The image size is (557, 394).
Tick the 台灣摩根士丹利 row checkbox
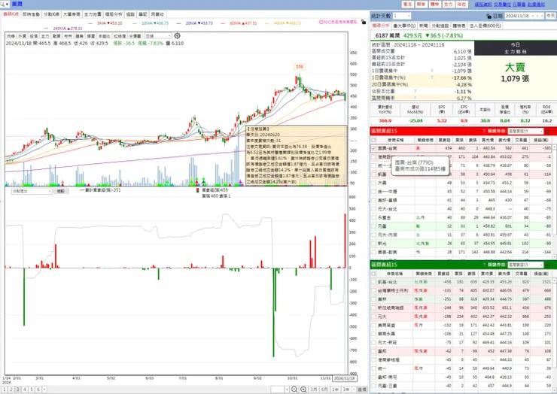click(x=373, y=290)
